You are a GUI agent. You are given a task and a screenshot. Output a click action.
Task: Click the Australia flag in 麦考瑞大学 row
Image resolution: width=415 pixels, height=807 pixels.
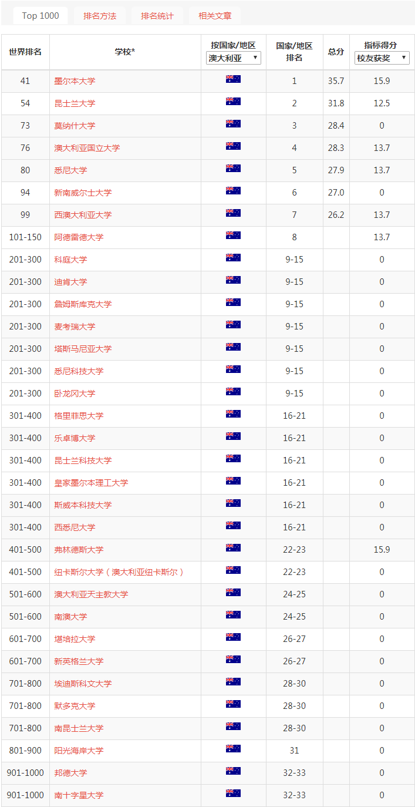233,325
